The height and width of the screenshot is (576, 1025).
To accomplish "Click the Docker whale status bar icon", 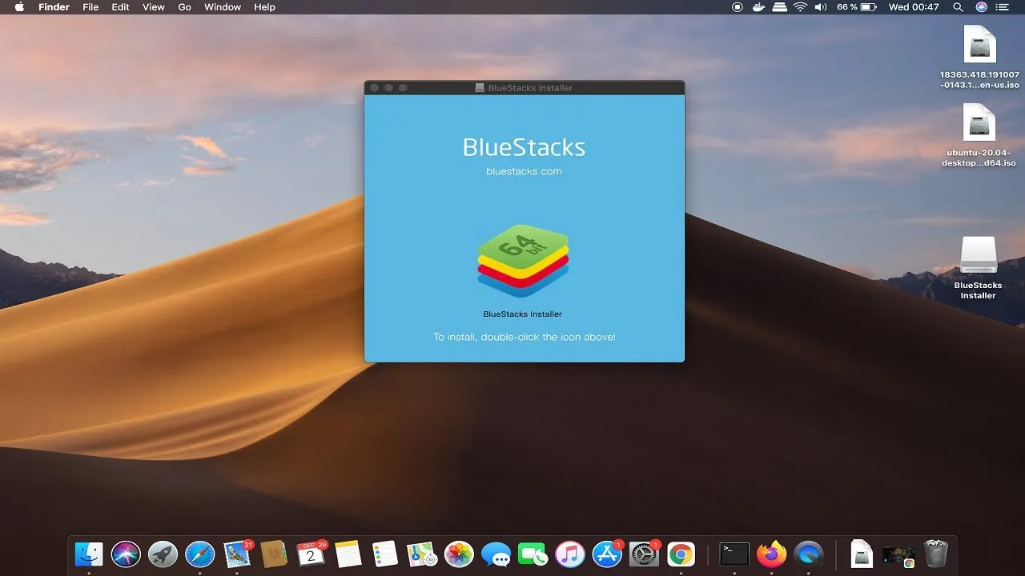I will click(758, 7).
